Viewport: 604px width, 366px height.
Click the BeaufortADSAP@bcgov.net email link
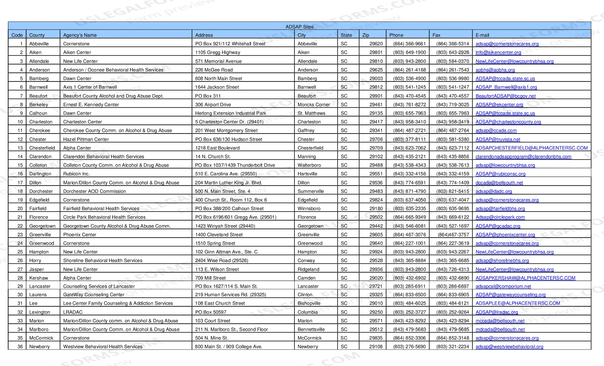point(506,96)
